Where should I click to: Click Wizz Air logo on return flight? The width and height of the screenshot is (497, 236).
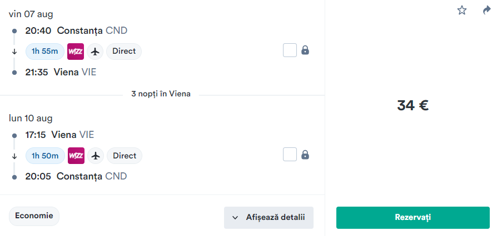coord(76,156)
